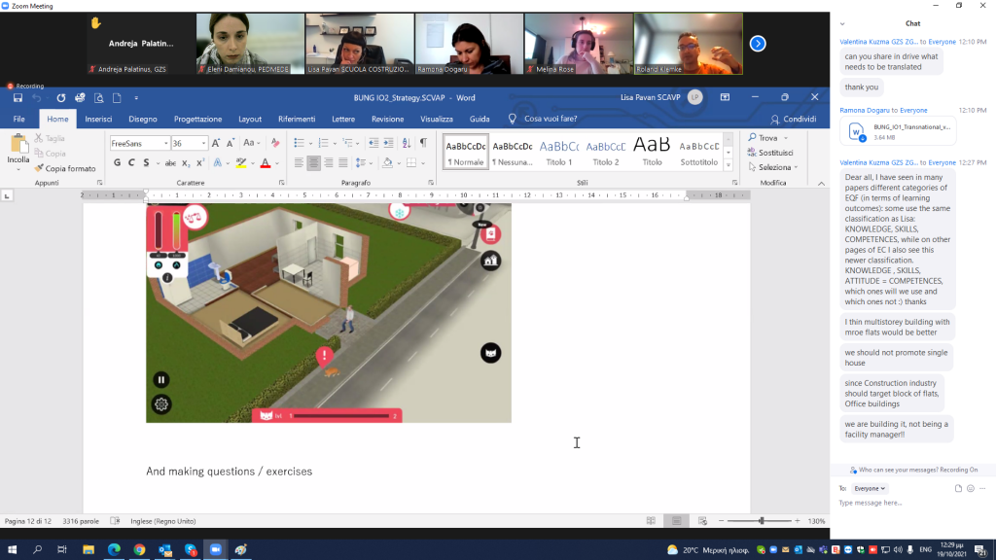
Task: Click the Save icon in Word's quick access toolbar
Action: tap(18, 97)
